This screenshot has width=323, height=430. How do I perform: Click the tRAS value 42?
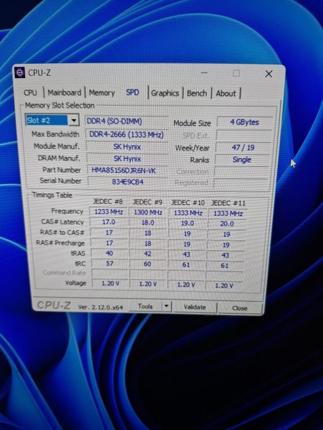148,254
